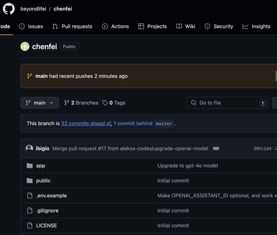View the 2 Branches list

pyautogui.click(x=81, y=103)
